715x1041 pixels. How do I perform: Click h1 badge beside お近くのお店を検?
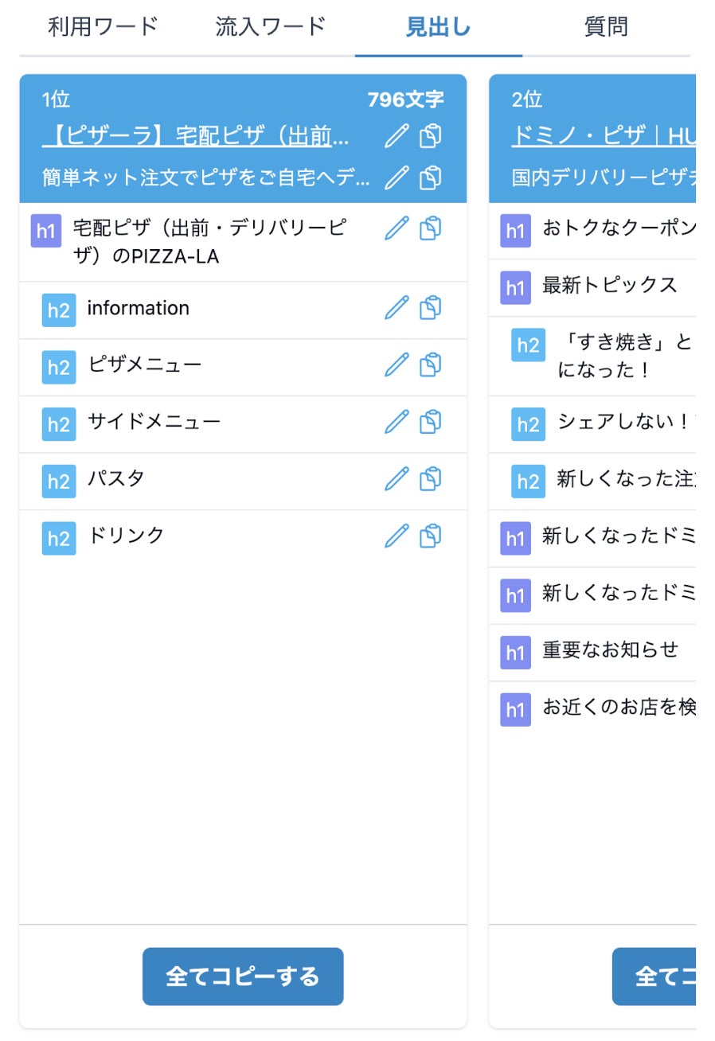coord(515,709)
